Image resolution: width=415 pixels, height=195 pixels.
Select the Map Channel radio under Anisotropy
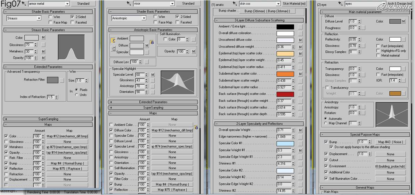click(326, 123)
